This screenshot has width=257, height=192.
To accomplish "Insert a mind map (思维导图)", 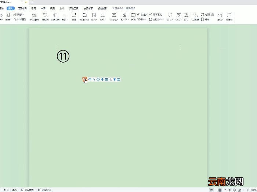I will [x=55, y=17].
